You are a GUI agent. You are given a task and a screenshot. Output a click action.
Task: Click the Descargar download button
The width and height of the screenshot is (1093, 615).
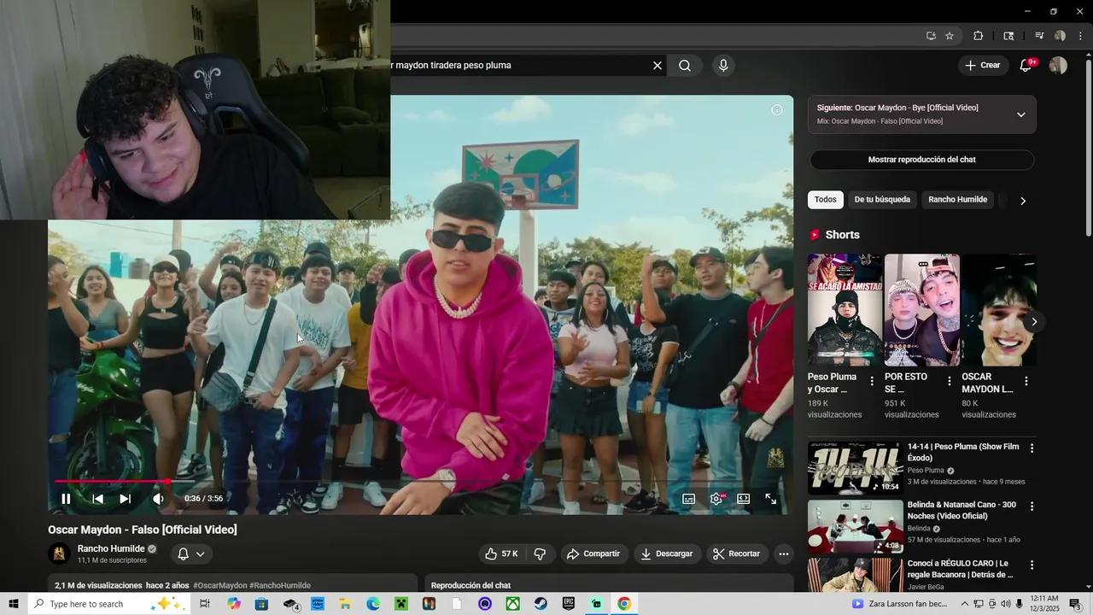[667, 554]
